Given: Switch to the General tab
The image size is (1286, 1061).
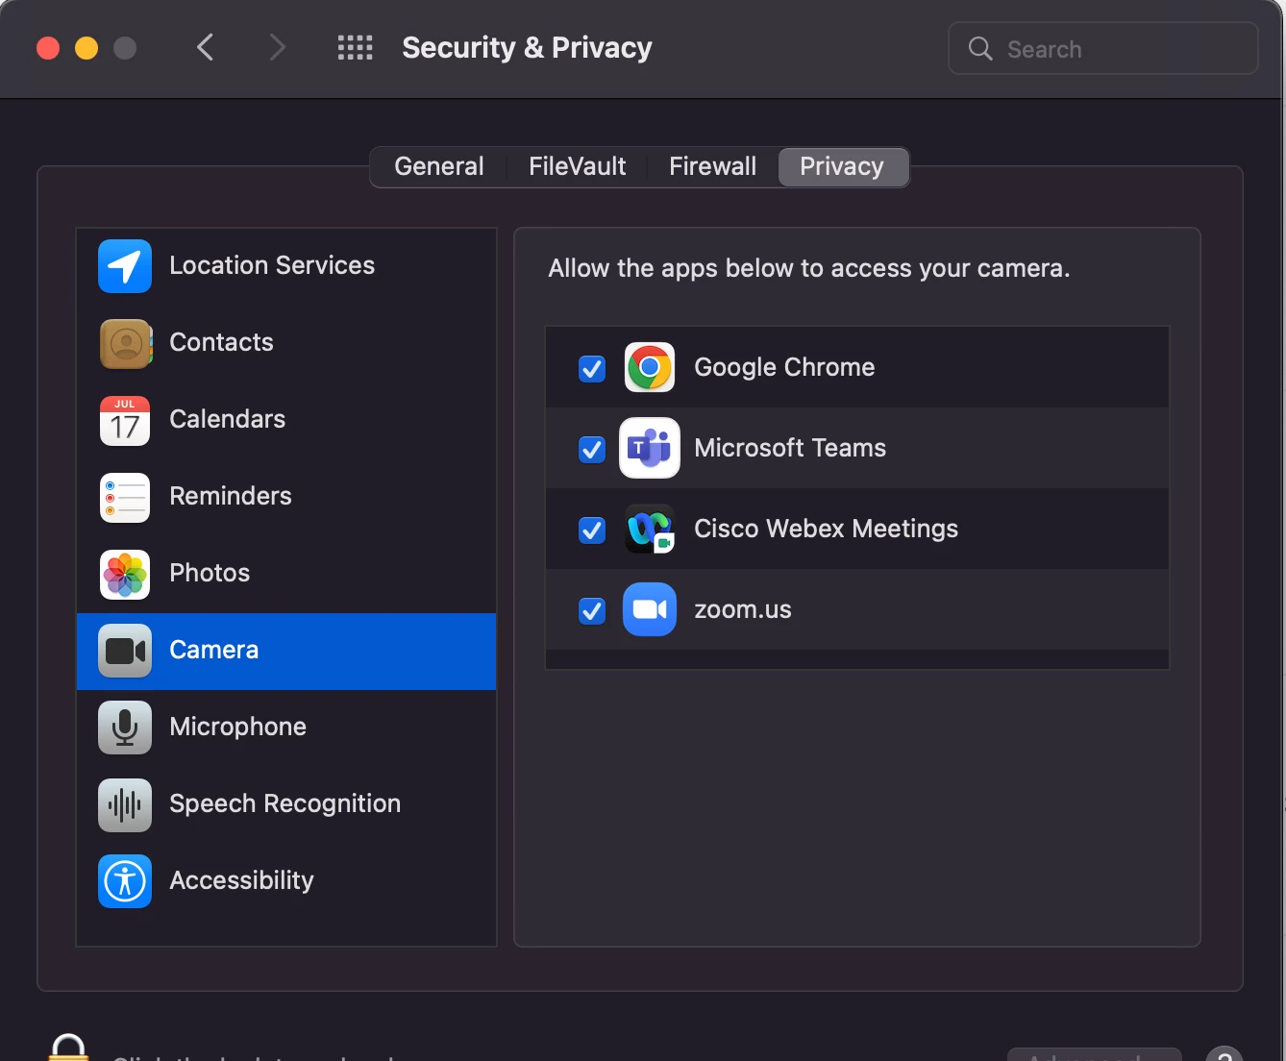Looking at the screenshot, I should click(439, 166).
